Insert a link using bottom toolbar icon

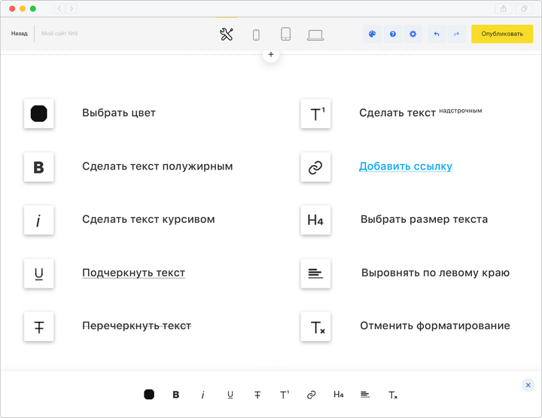coord(312,395)
